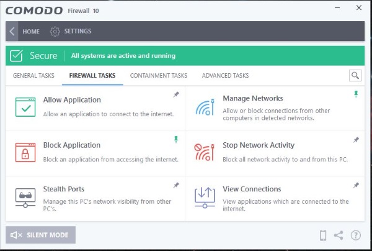Unpin the Block Application task

point(176,140)
